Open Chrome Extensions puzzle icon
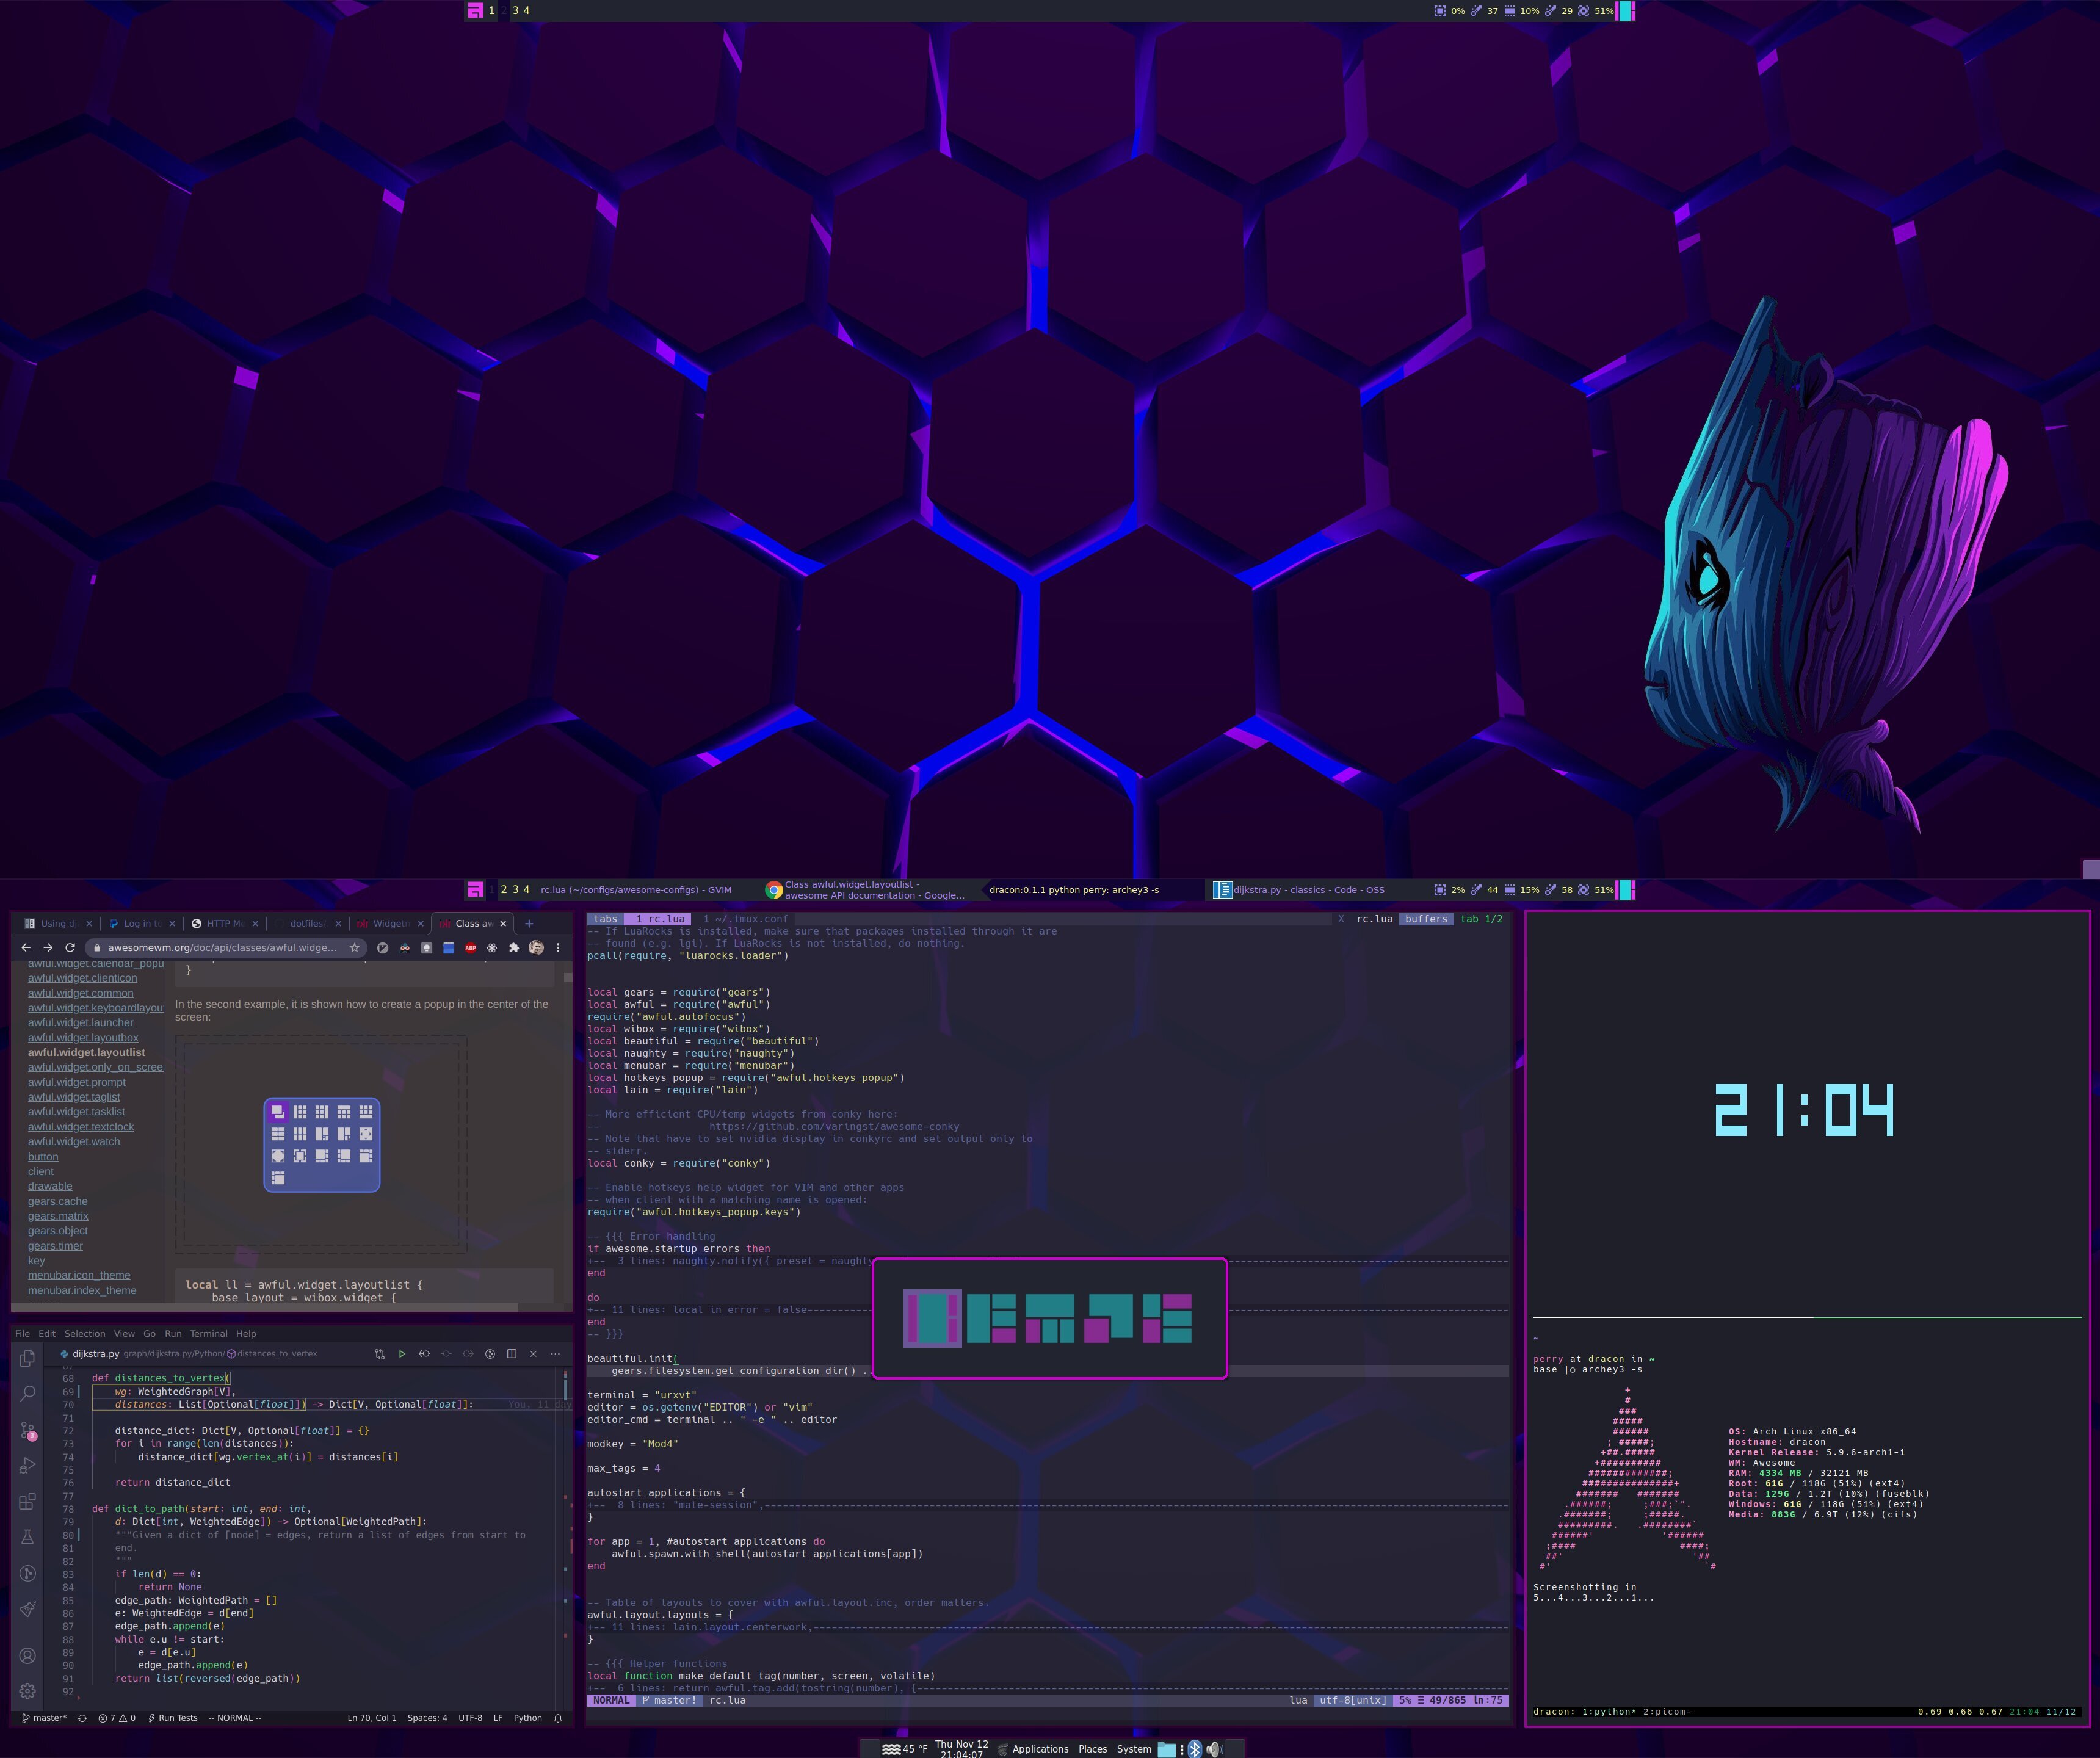The image size is (2100, 1758). tap(514, 947)
